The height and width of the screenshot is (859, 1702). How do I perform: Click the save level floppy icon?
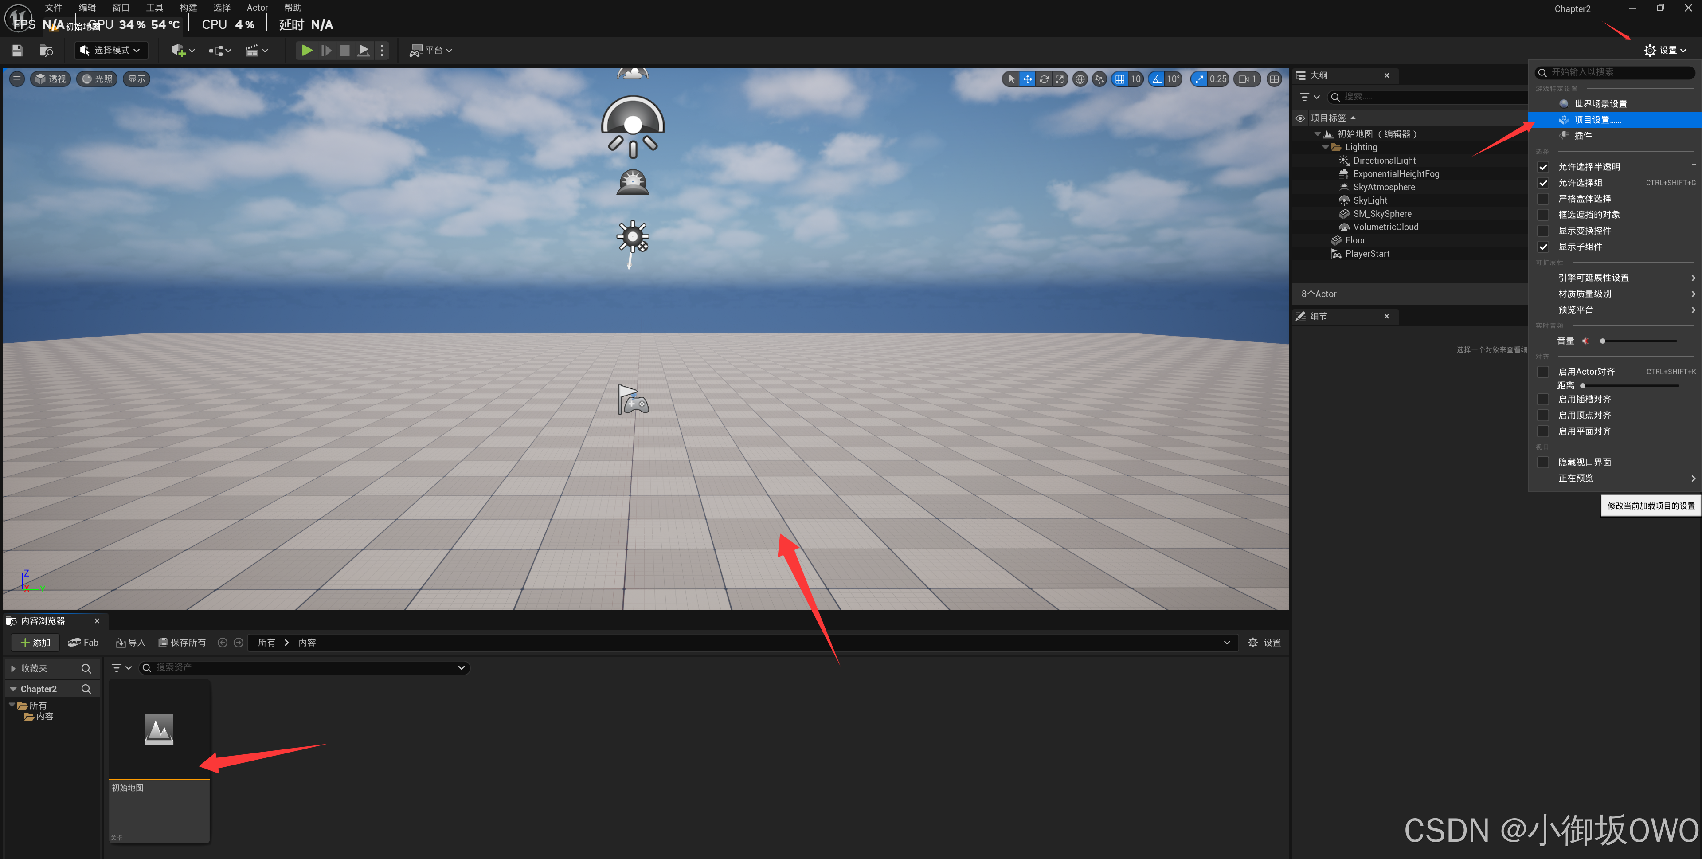17,50
